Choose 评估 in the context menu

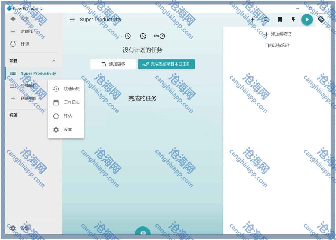coord(66,116)
